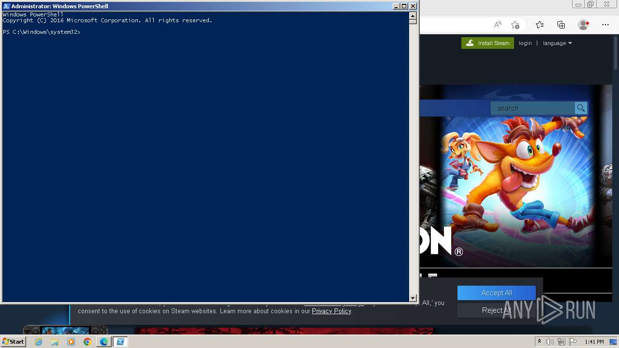Click the Install Steam button
Image resolution: width=619 pixels, height=348 pixels.
[487, 43]
